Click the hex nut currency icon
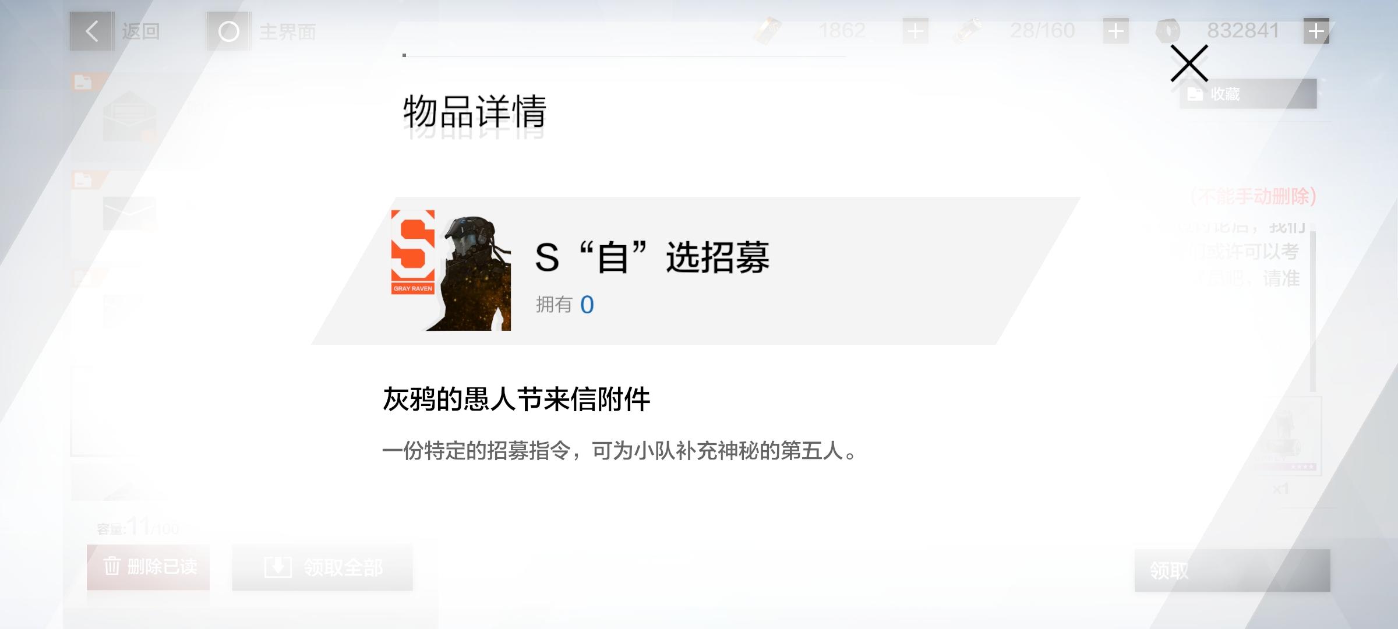The height and width of the screenshot is (629, 1398). coord(1168,31)
